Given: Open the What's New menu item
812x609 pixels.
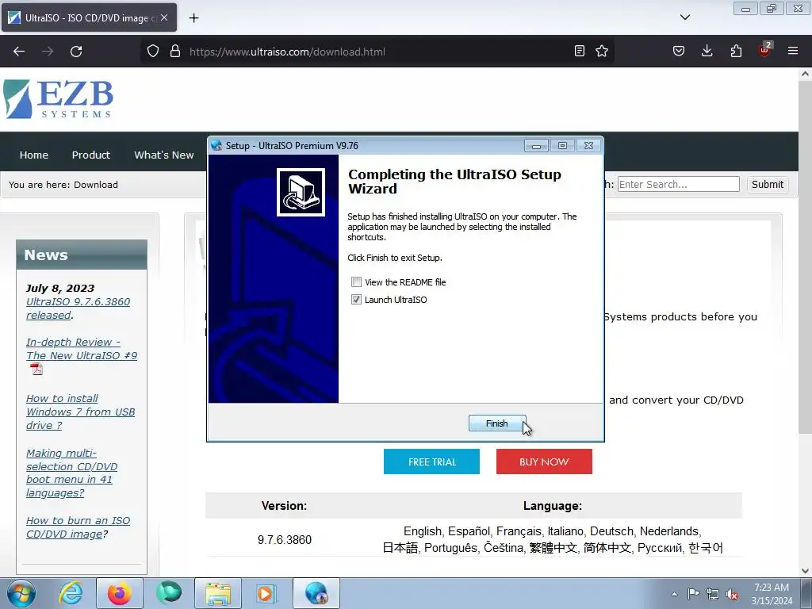Looking at the screenshot, I should [163, 155].
